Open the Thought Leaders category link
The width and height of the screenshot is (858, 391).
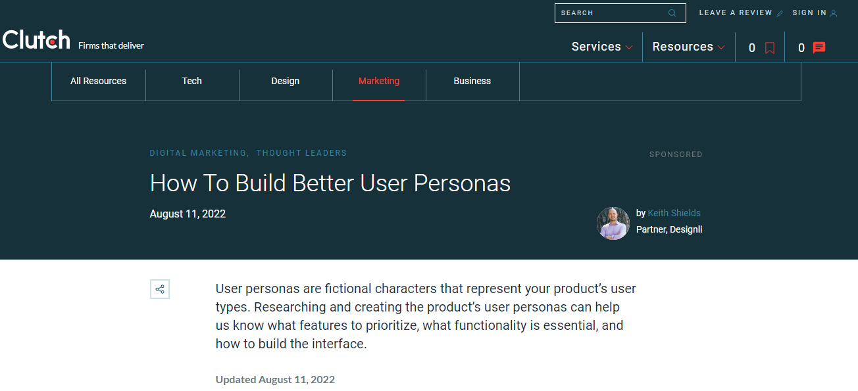point(301,153)
